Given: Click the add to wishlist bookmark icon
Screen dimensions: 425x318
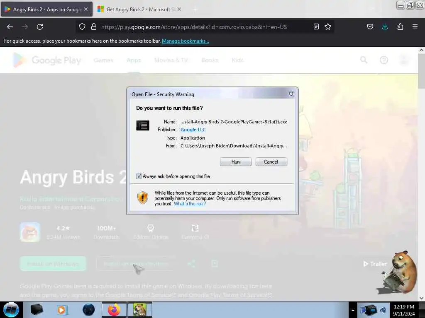Looking at the screenshot, I should [x=215, y=264].
